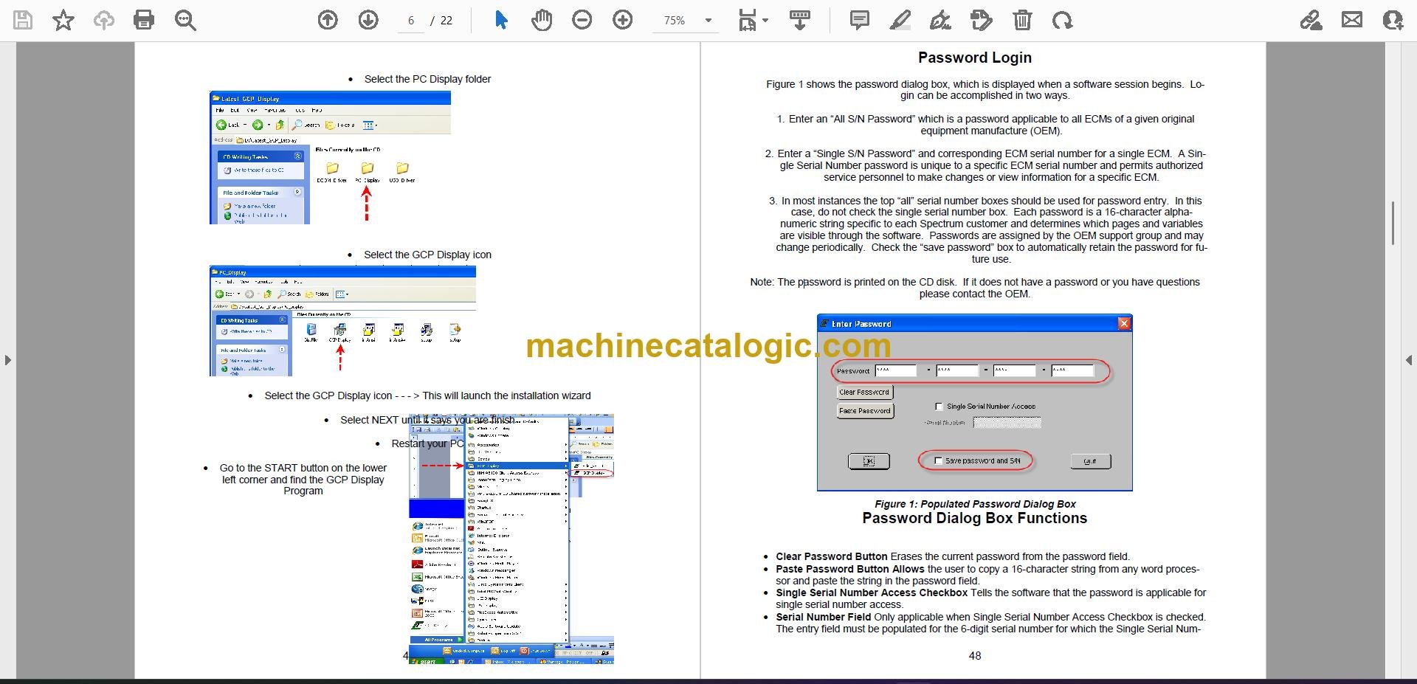Screen dimensions: 1417x684
Task: Expand the right tools pane
Action: pos(1409,360)
